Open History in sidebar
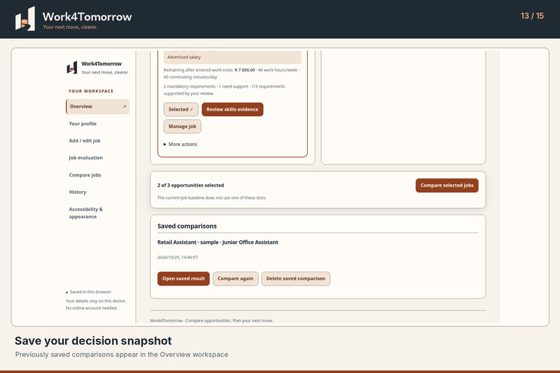This screenshot has height=373, width=560. [78, 192]
